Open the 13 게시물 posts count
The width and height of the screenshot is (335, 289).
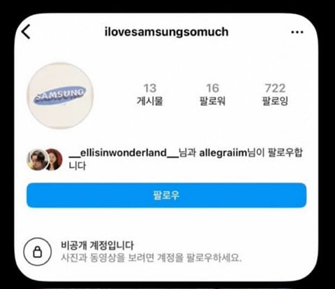[x=149, y=94]
